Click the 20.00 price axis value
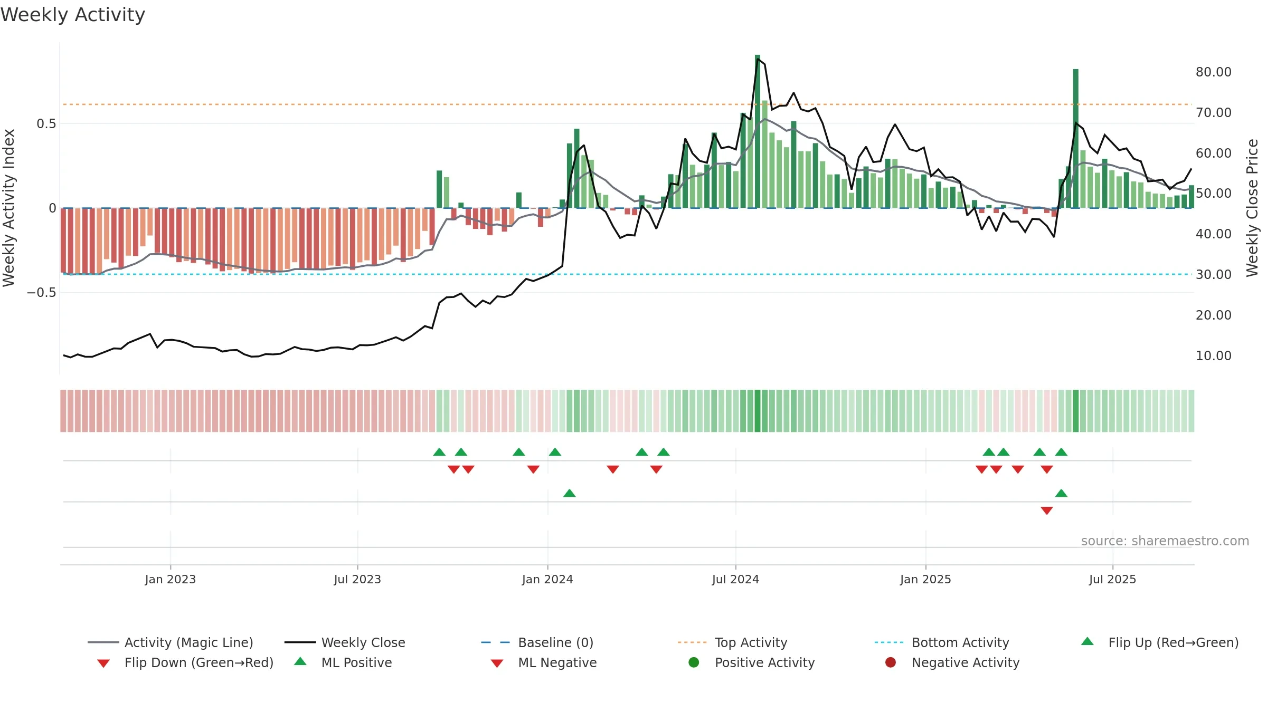The width and height of the screenshot is (1267, 712). click(1214, 315)
